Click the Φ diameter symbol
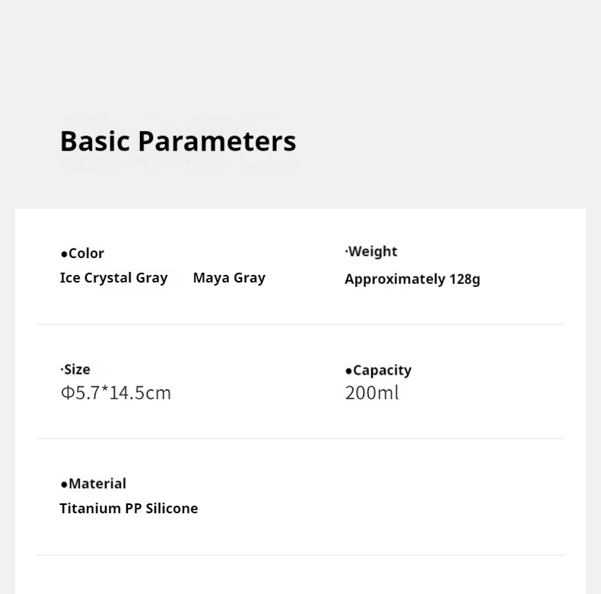The width and height of the screenshot is (601, 594). point(68,393)
